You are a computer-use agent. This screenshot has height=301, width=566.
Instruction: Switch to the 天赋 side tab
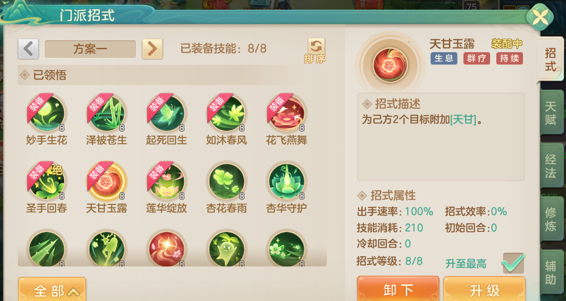pyautogui.click(x=551, y=113)
